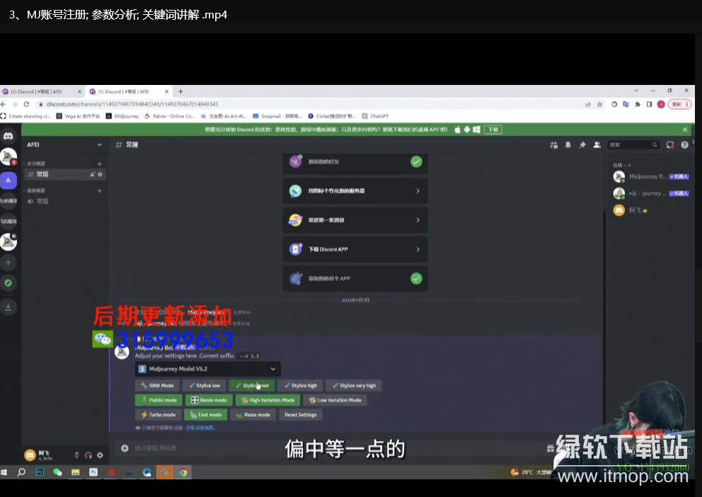
Task: Switch to the first Discord browser tab
Action: [x=41, y=91]
